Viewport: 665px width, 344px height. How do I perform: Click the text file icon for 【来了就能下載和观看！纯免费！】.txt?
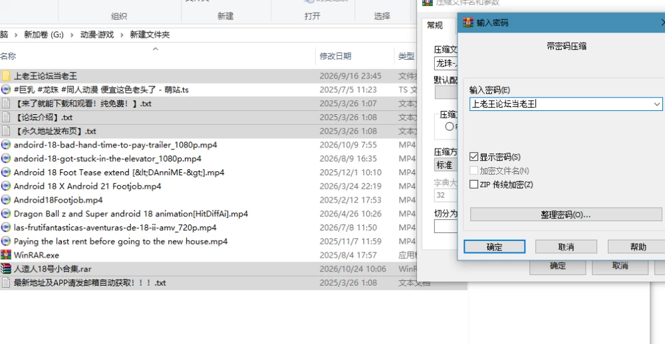[x=6, y=104]
